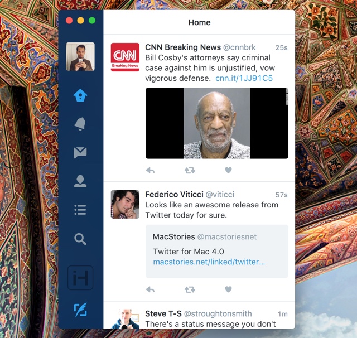Open the photo in CNN tweet
Viewport: 357px width, 338px height.
217,123
